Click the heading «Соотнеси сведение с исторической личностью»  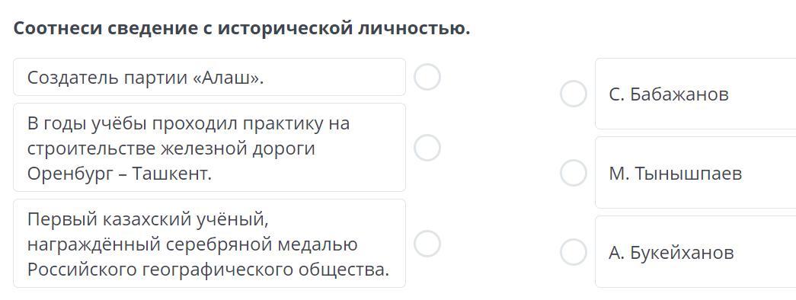(x=241, y=28)
